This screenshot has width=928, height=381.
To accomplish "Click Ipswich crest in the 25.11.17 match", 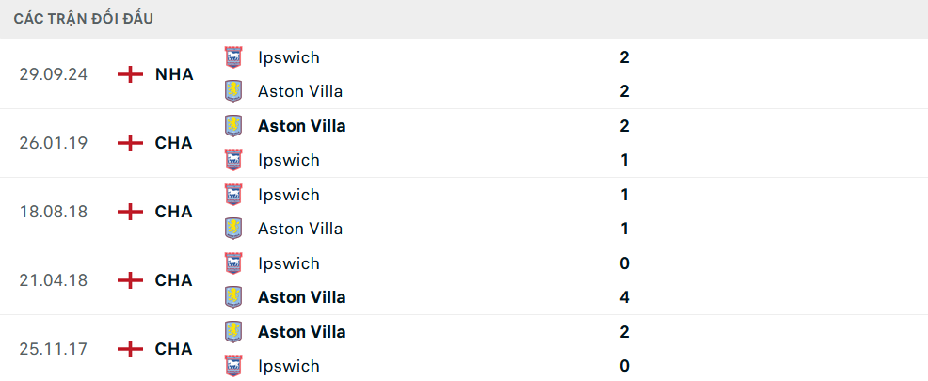I will point(233,366).
